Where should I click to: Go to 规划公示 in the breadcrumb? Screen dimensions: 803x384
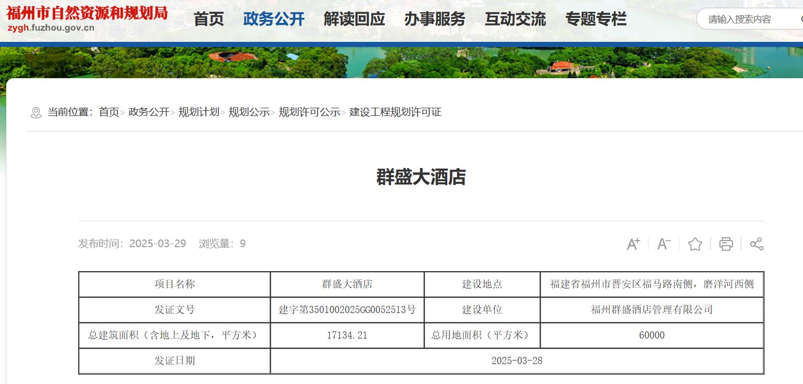click(x=249, y=112)
